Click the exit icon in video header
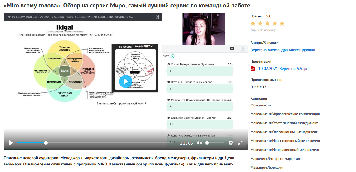Viewport: 356px width, 172px height. pyautogui.click(x=158, y=17)
